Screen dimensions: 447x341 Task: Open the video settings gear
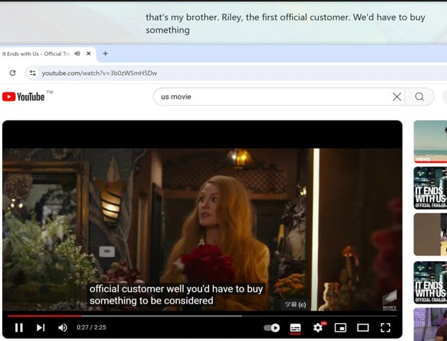coord(318,328)
